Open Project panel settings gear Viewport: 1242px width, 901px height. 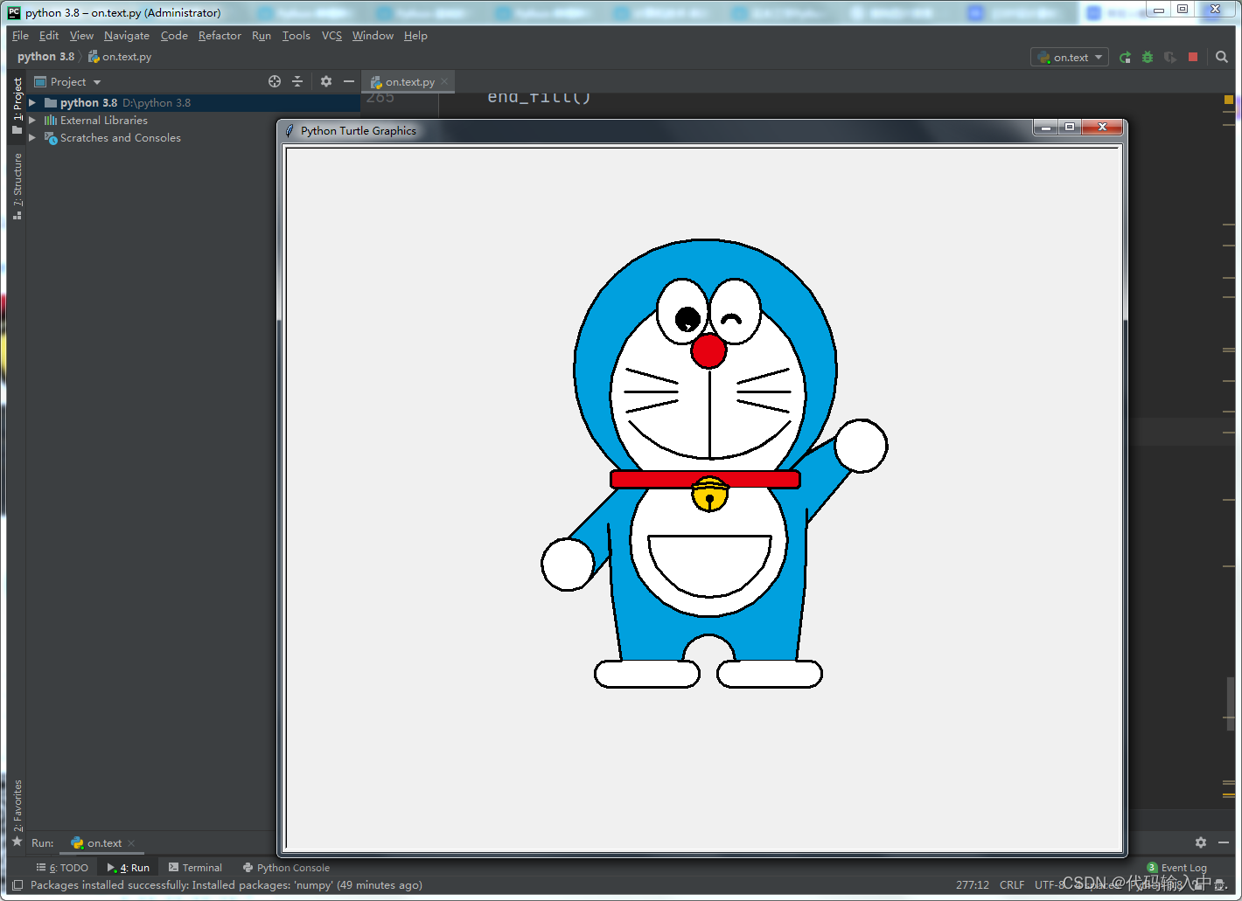pos(326,81)
